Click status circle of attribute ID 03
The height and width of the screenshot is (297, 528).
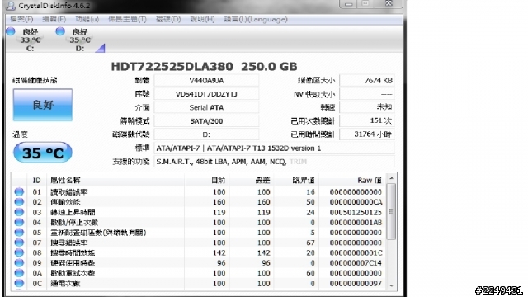(x=19, y=212)
